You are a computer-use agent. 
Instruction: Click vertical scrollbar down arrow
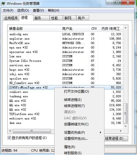pos(126,126)
